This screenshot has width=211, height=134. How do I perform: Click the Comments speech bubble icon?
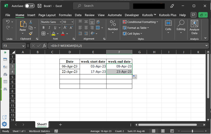coord(194,15)
